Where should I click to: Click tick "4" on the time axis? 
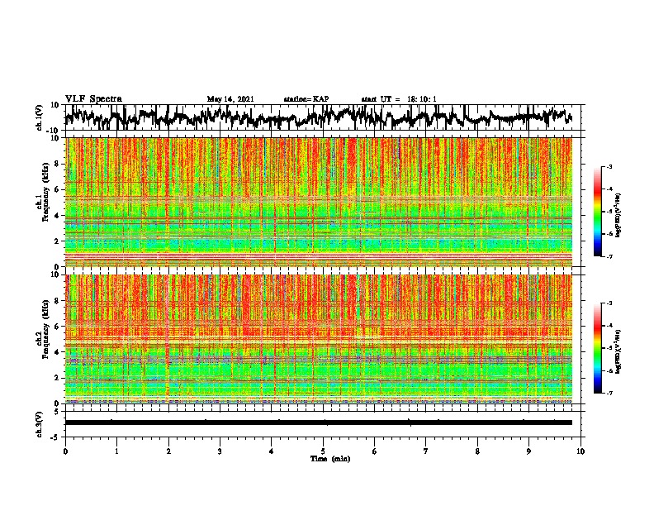click(x=272, y=451)
